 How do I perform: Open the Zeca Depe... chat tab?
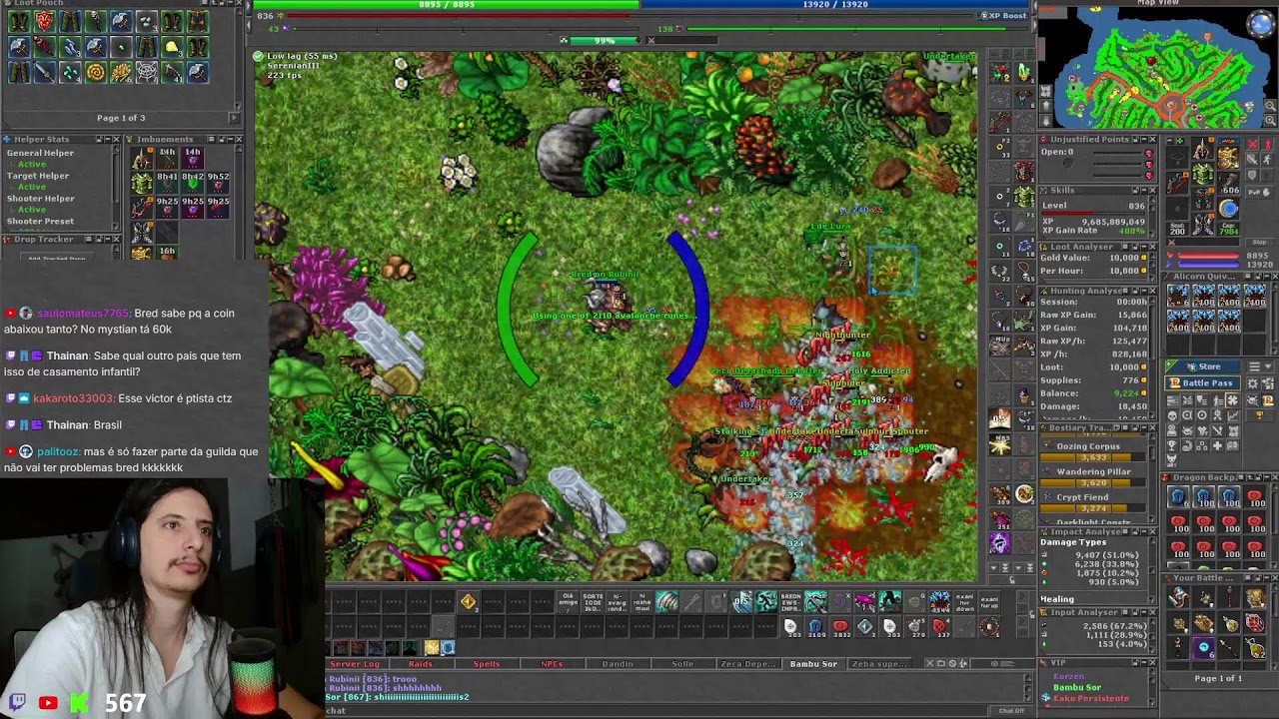coord(747,664)
